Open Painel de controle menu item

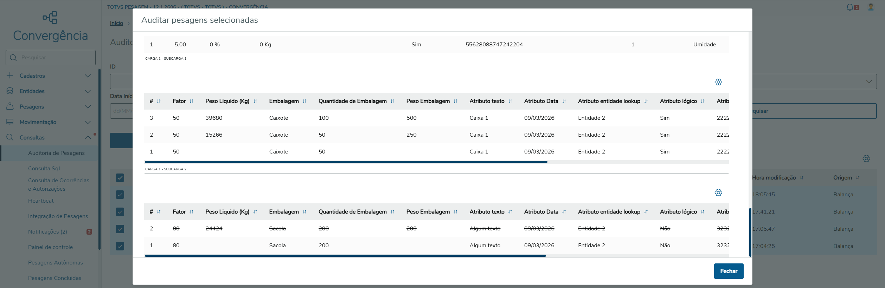coord(50,247)
